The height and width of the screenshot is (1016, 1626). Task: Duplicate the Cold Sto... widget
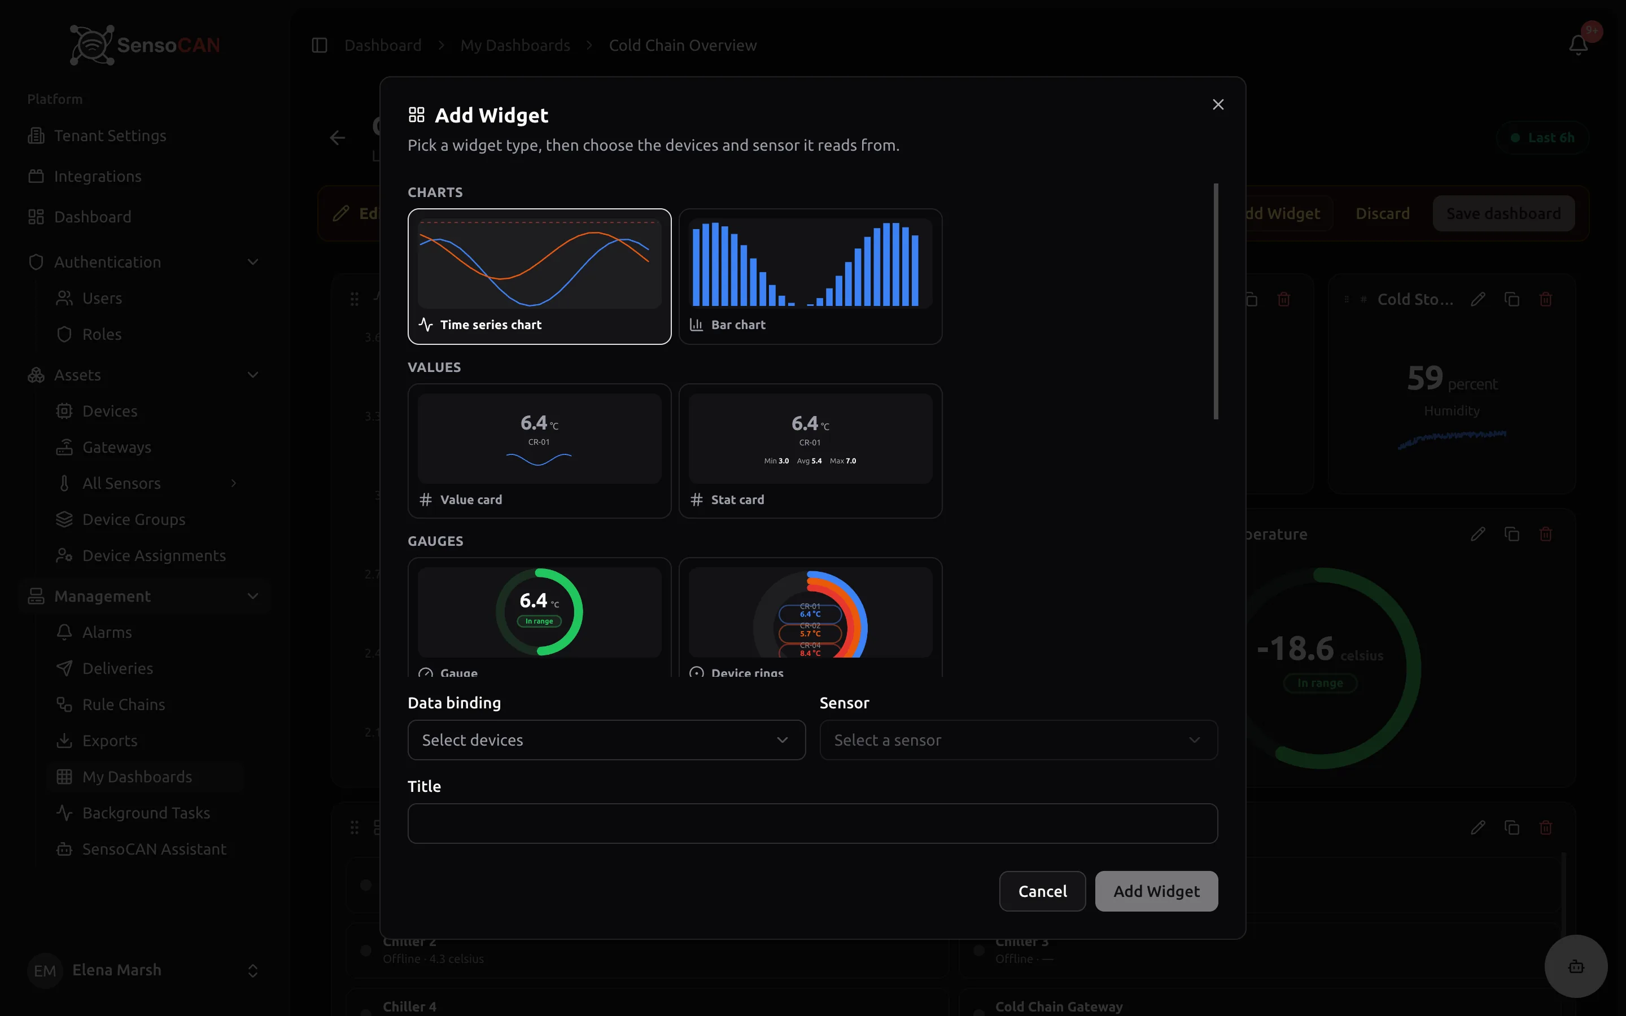[x=1512, y=300]
